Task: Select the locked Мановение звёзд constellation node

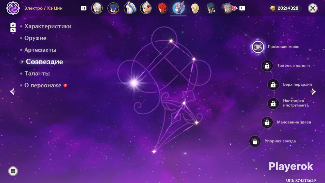Action: pyautogui.click(x=267, y=123)
